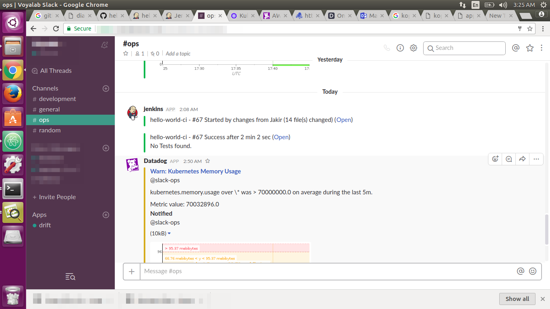Open the Datadog memory graph image

point(230,253)
